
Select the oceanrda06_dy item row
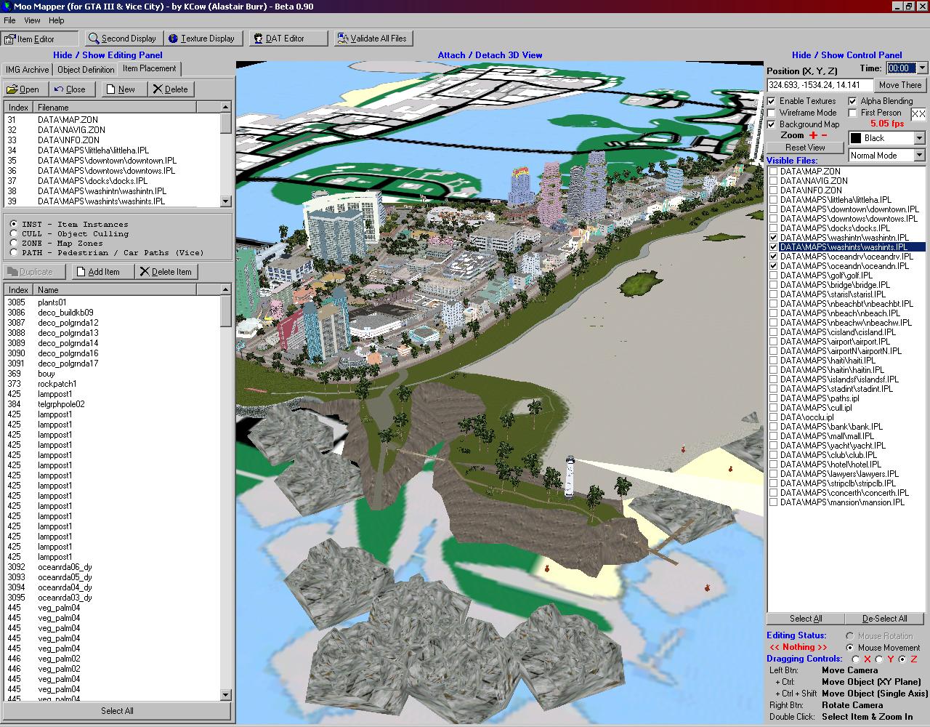[113, 567]
